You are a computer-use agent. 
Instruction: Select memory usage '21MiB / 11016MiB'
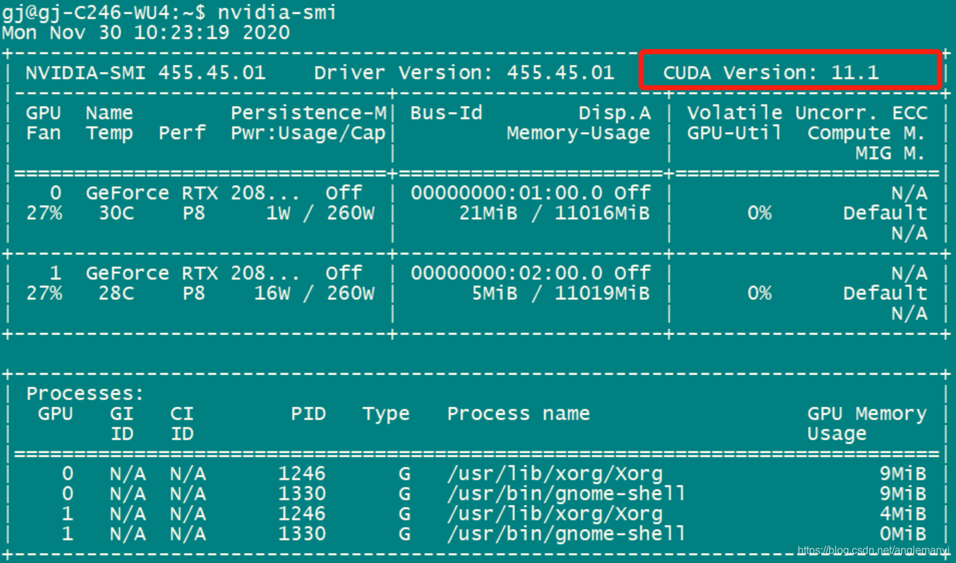point(554,212)
